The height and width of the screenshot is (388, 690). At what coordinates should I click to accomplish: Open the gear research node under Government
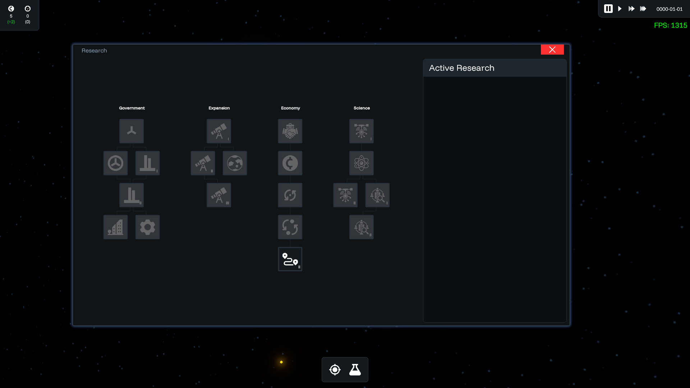pos(147,227)
